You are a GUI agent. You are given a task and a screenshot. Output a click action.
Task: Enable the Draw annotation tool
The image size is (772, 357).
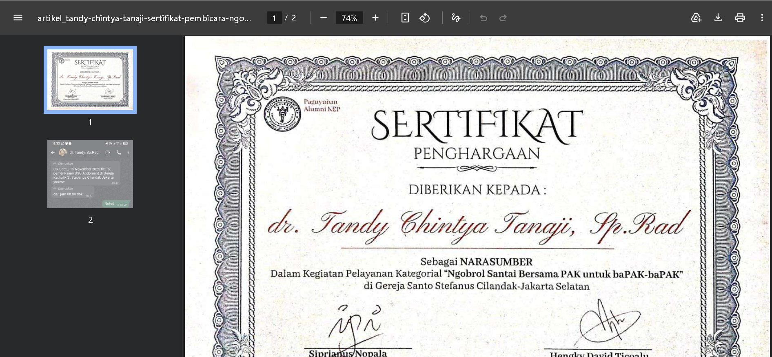click(456, 18)
